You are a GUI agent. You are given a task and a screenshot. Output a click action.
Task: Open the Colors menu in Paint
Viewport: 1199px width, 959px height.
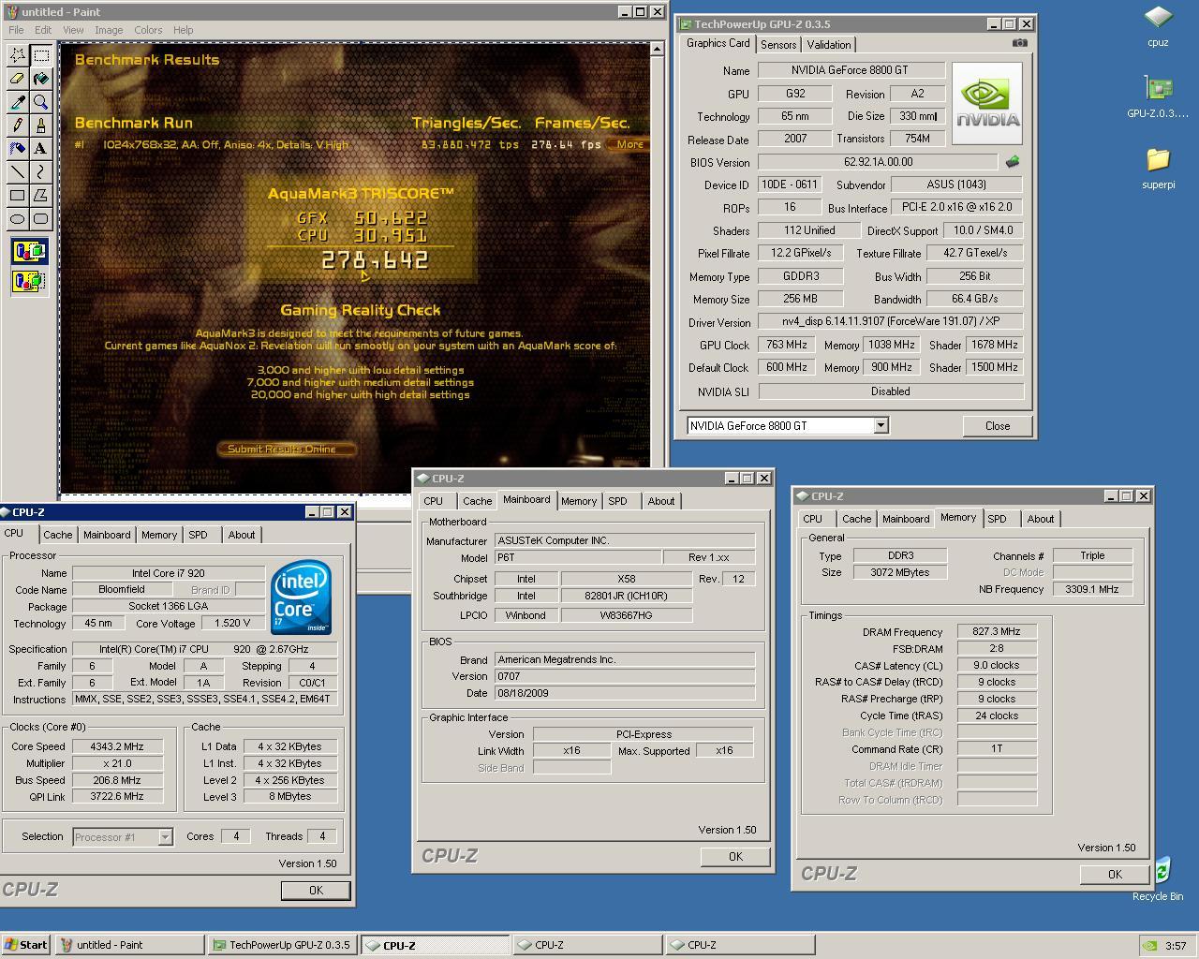tap(148, 30)
